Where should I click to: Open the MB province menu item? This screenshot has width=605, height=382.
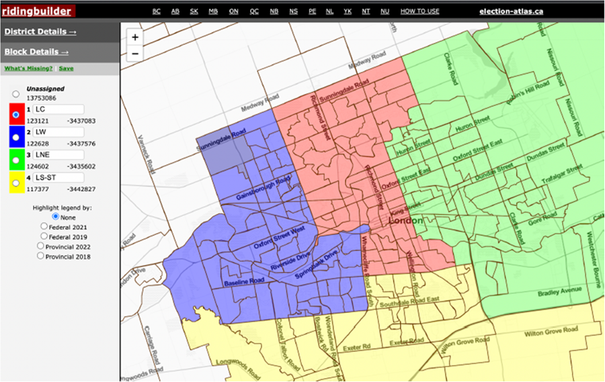pyautogui.click(x=213, y=11)
